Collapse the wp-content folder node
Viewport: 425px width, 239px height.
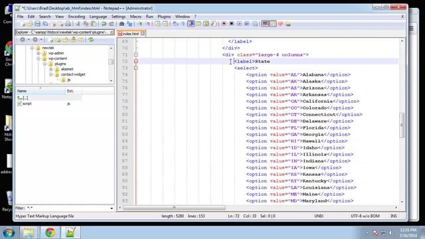tap(39, 58)
